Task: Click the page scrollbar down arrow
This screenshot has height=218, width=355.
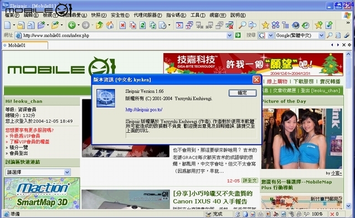Action: click(348, 206)
